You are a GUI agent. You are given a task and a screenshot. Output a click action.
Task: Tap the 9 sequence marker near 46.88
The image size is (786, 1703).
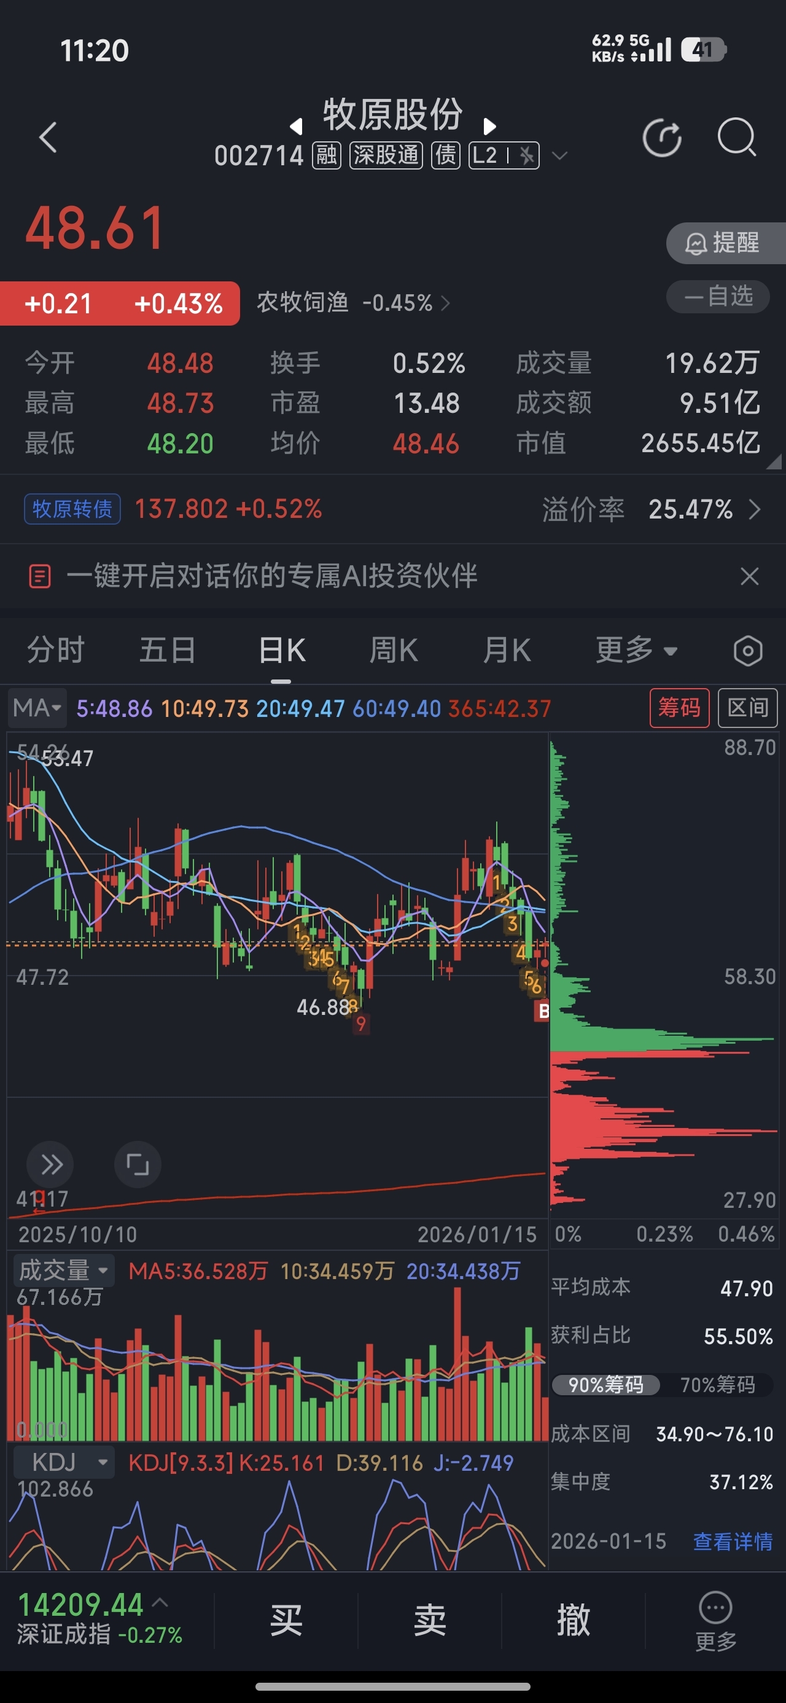[360, 1024]
